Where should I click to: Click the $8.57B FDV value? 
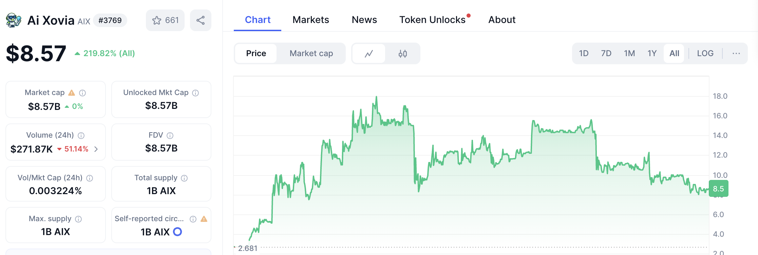(161, 148)
